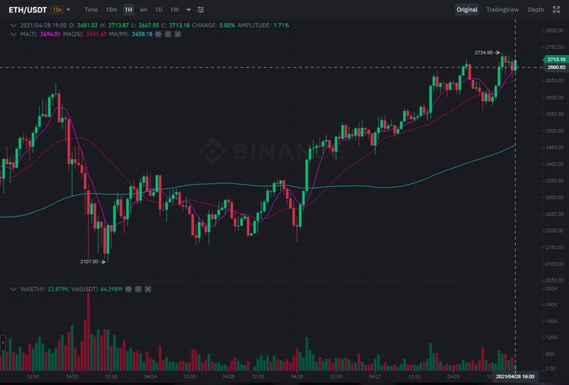The height and width of the screenshot is (385, 569).
Task: Remove the MA indicator
Action: click(x=178, y=34)
